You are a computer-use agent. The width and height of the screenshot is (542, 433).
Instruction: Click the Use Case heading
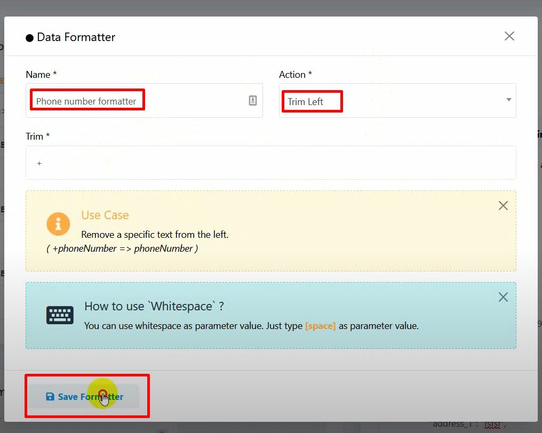[105, 215]
